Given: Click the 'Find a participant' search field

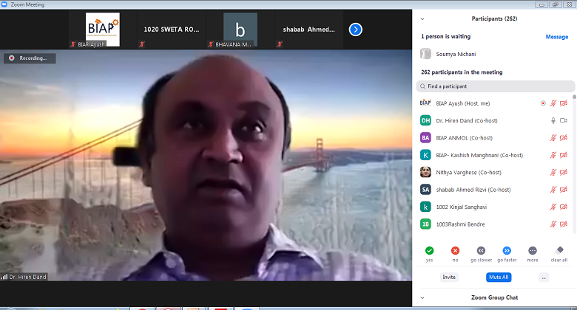Looking at the screenshot, I should pyautogui.click(x=496, y=86).
